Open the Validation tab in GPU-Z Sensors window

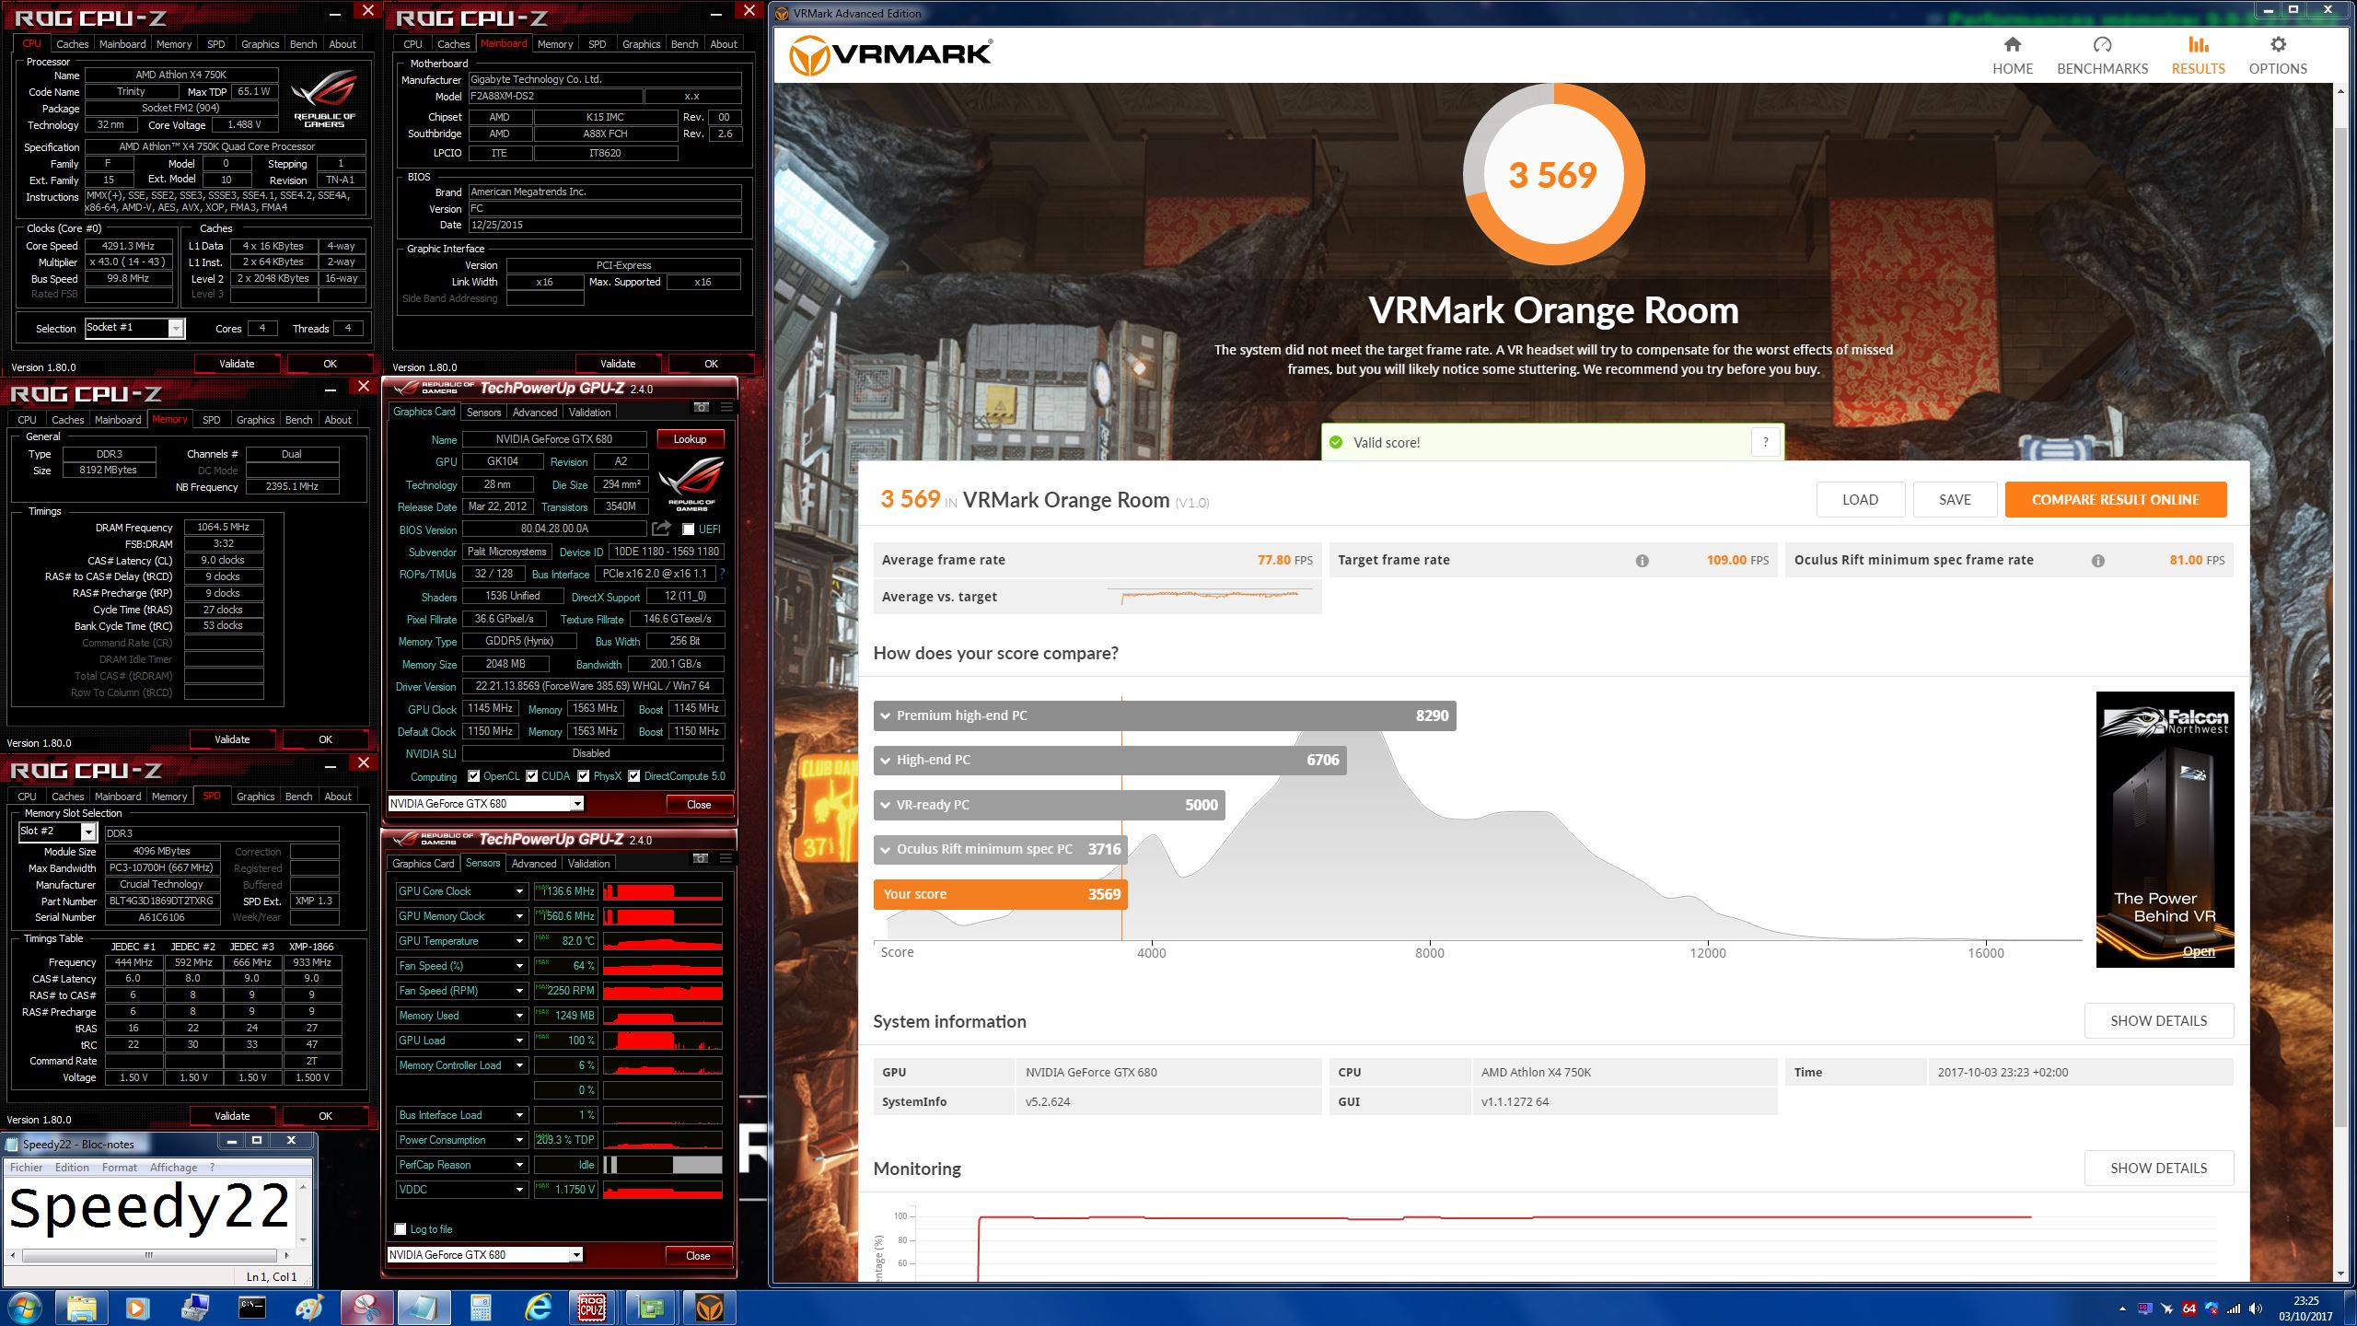coord(588,864)
